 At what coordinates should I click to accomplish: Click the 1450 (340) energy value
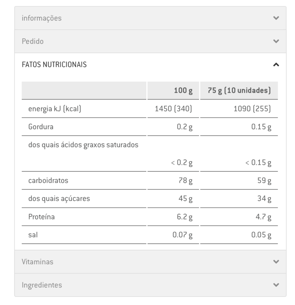pos(173,109)
